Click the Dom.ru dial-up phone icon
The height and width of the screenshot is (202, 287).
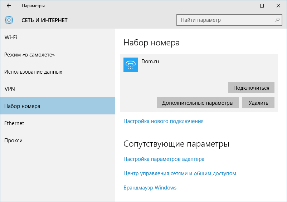point(131,65)
